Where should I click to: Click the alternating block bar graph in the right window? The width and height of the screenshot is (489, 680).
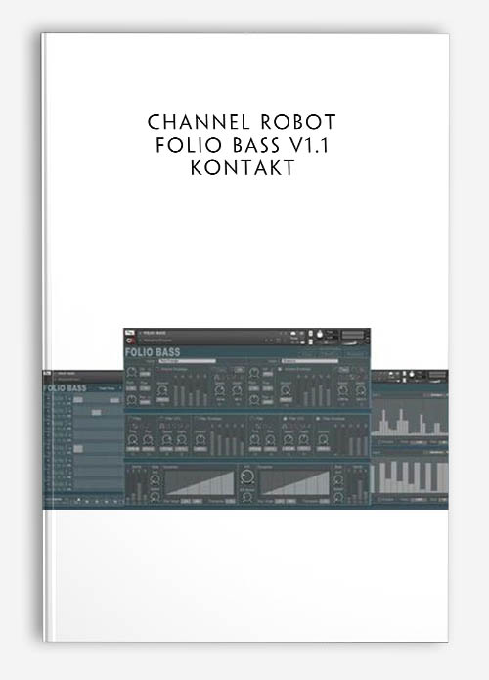[x=409, y=476]
